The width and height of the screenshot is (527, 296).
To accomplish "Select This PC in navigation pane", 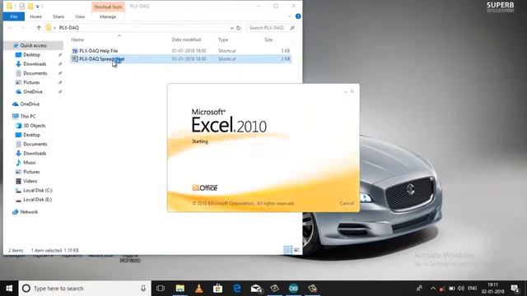I will click(x=28, y=116).
